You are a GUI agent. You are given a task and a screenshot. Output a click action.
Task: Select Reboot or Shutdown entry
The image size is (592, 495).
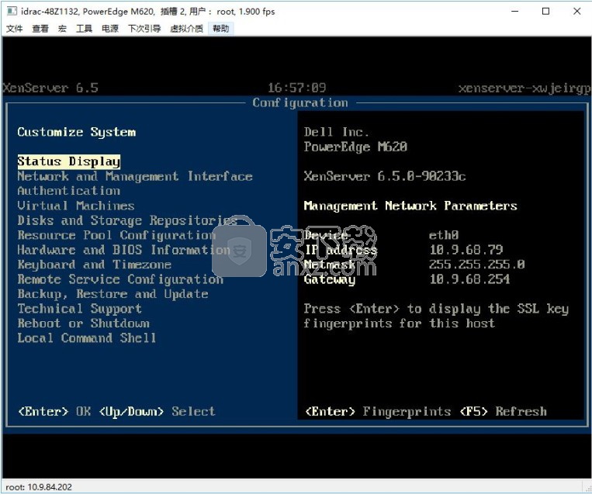pyautogui.click(x=84, y=324)
